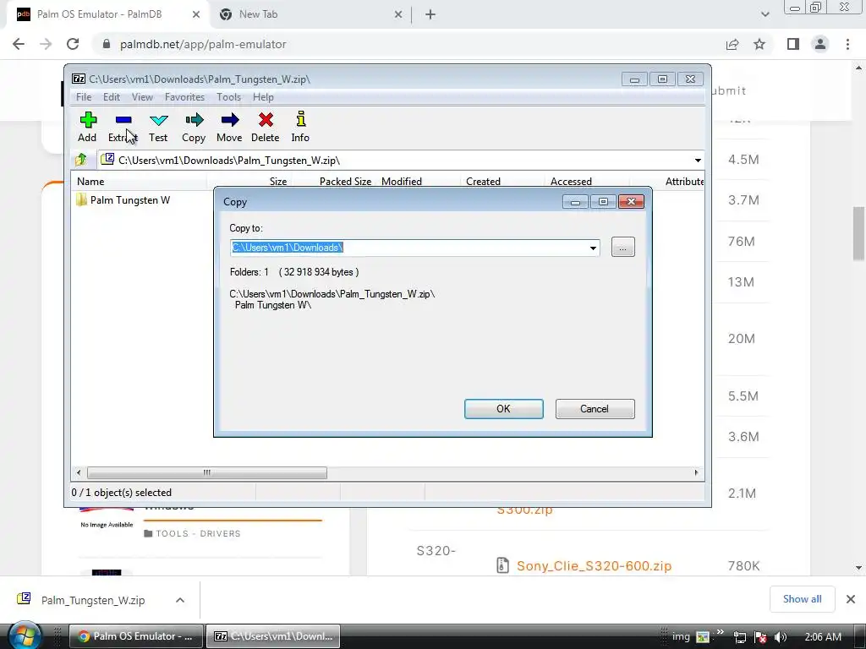
Task: Expand the 7-Zip address bar dropdown
Action: 698,161
